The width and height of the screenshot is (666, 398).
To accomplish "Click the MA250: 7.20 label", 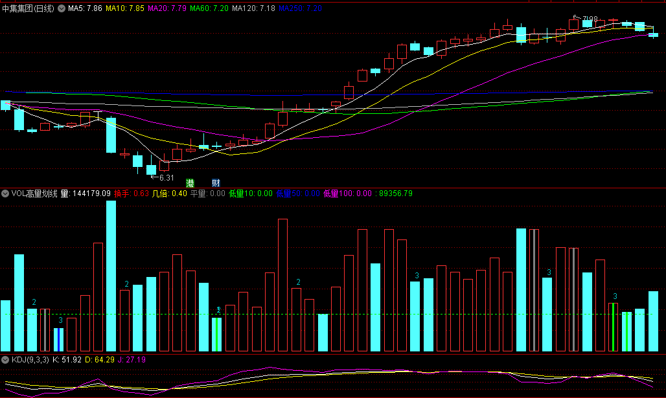I will 301,8.
